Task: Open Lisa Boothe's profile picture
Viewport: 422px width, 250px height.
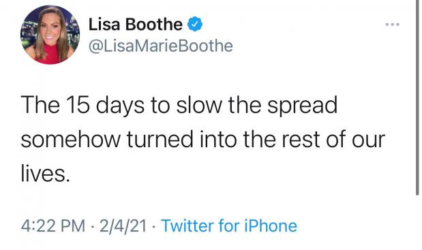Action: tap(50, 35)
